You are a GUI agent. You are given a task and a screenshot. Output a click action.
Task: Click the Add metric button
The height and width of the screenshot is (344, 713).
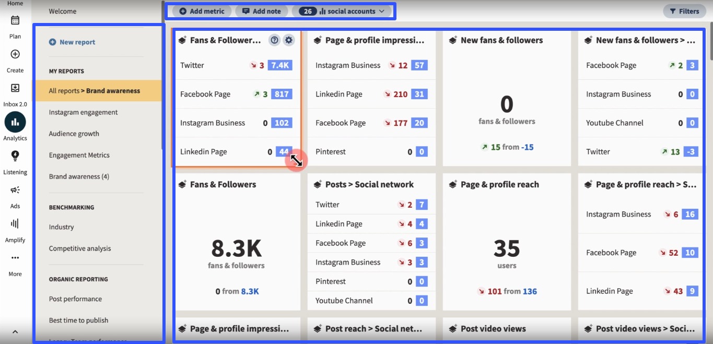pos(201,10)
